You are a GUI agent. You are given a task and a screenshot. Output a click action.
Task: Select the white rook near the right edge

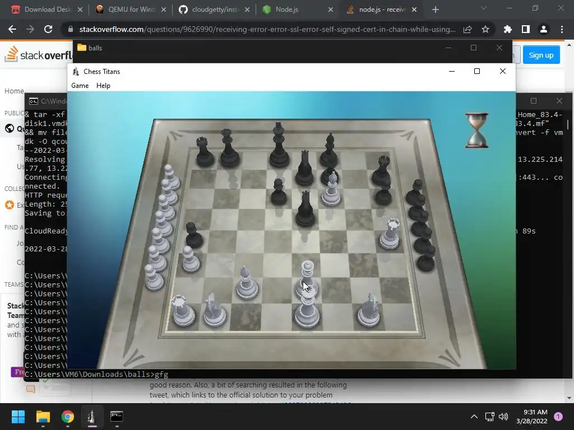pos(390,235)
